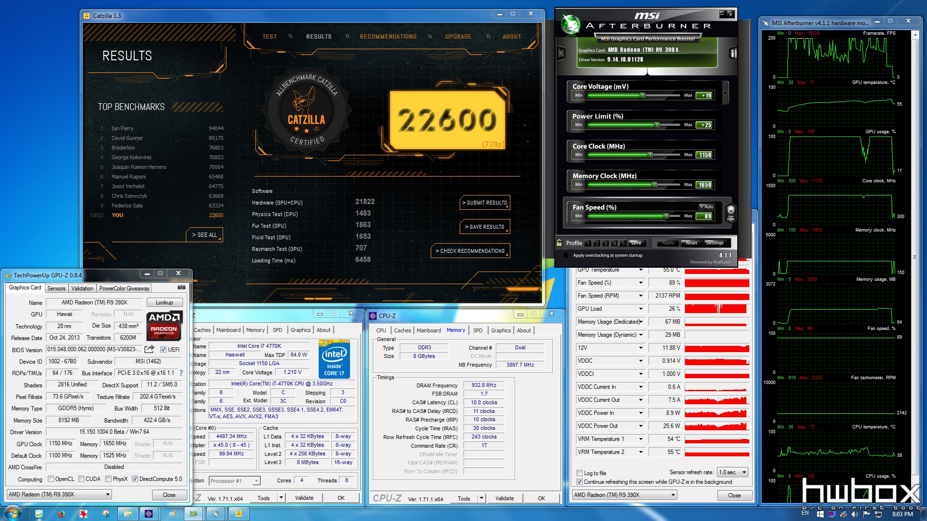
Task: Click SUBMIT RESULTS in Catzilla
Action: (485, 203)
